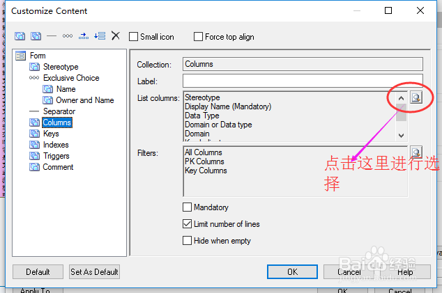Select the Domain list entry
Image resolution: width=442 pixels, height=293 pixels.
[197, 134]
